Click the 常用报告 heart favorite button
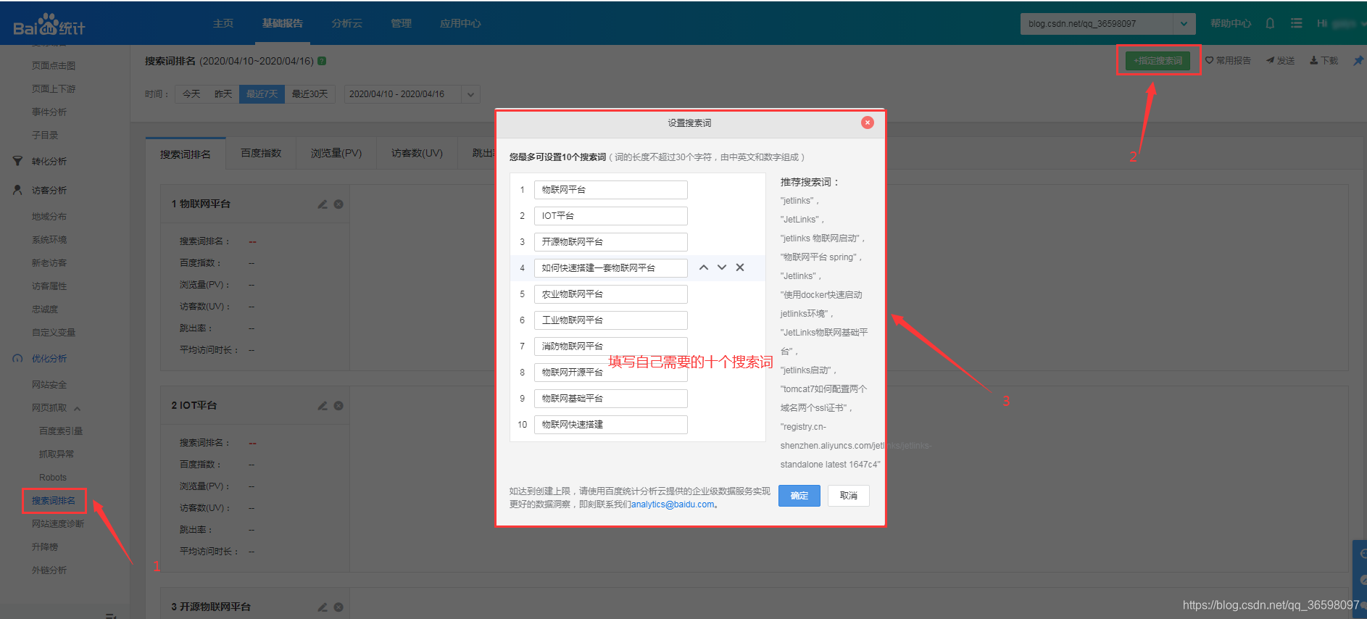Viewport: 1367px width, 619px height. tap(1228, 61)
